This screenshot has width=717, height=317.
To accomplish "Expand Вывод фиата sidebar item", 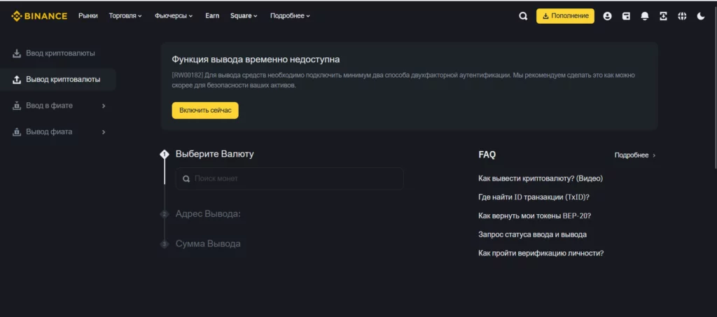I will coord(57,132).
